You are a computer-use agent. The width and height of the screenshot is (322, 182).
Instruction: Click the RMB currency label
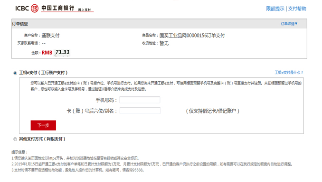click(x=47, y=53)
